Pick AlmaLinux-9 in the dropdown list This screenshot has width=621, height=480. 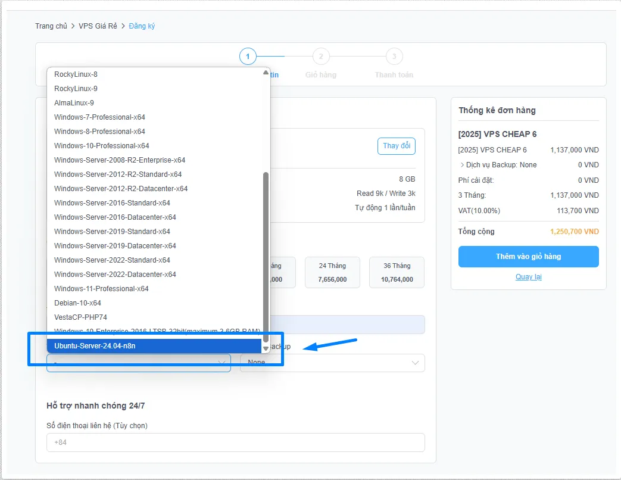pos(74,103)
